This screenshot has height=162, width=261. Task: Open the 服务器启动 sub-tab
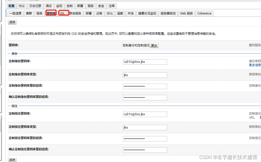(168, 13)
